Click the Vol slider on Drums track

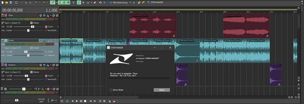click(x=26, y=52)
